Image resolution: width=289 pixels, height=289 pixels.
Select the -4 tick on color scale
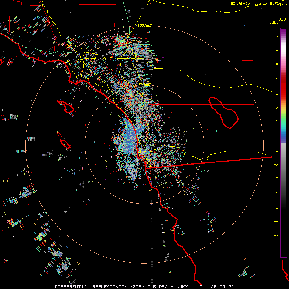click(x=276, y=193)
